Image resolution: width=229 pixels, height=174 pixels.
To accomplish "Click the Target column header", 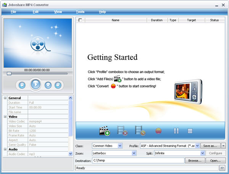I will [x=192, y=20].
